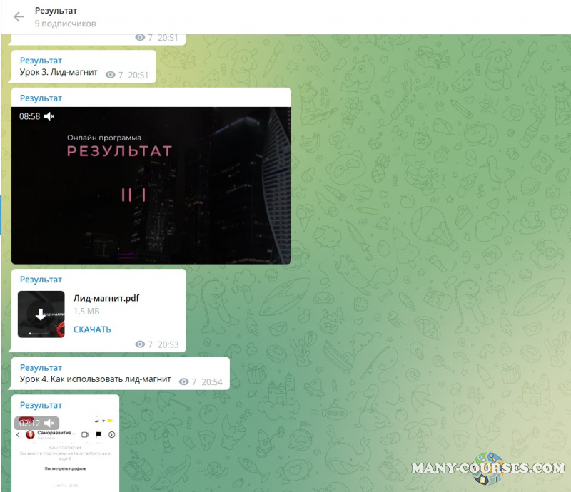This screenshot has width=571, height=492.
Task: Click sender name Результат above Урок 3
Action: [41, 61]
